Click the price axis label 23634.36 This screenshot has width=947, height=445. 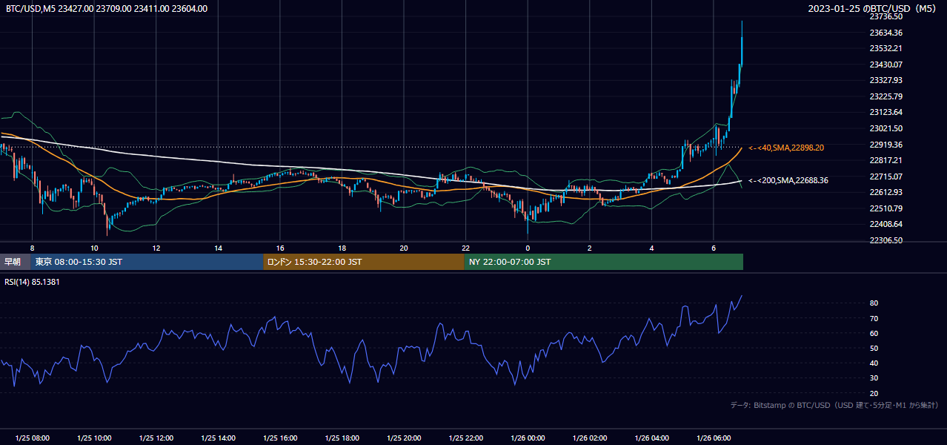pos(885,33)
